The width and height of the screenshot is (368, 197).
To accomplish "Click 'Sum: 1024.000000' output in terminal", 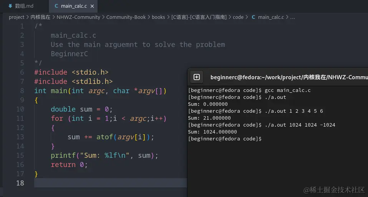I will click(x=212, y=132).
